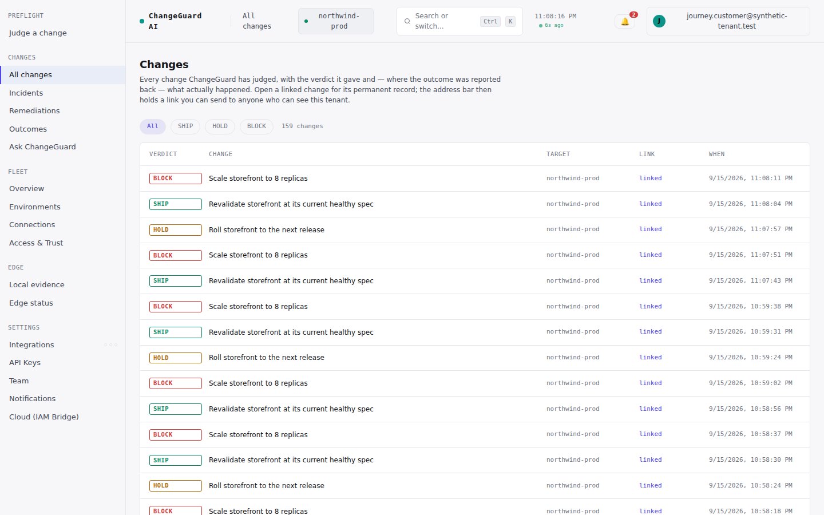Screen dimensions: 824x515
Task: Open linked record for 11:07:57 PM change
Action: point(650,229)
